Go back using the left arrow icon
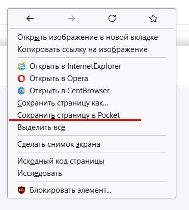Screen dimensions: 189x210 [x=30, y=18]
